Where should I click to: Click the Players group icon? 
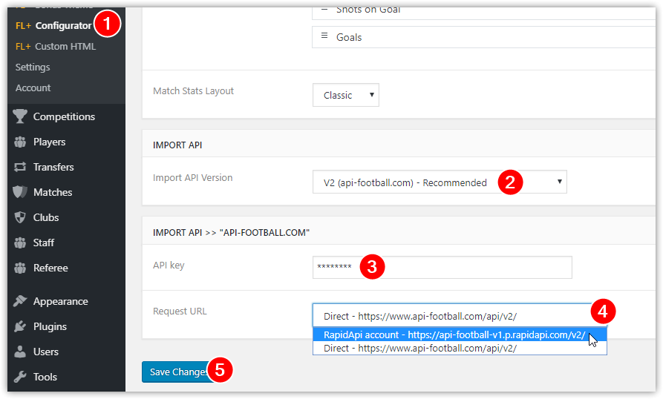coord(20,142)
